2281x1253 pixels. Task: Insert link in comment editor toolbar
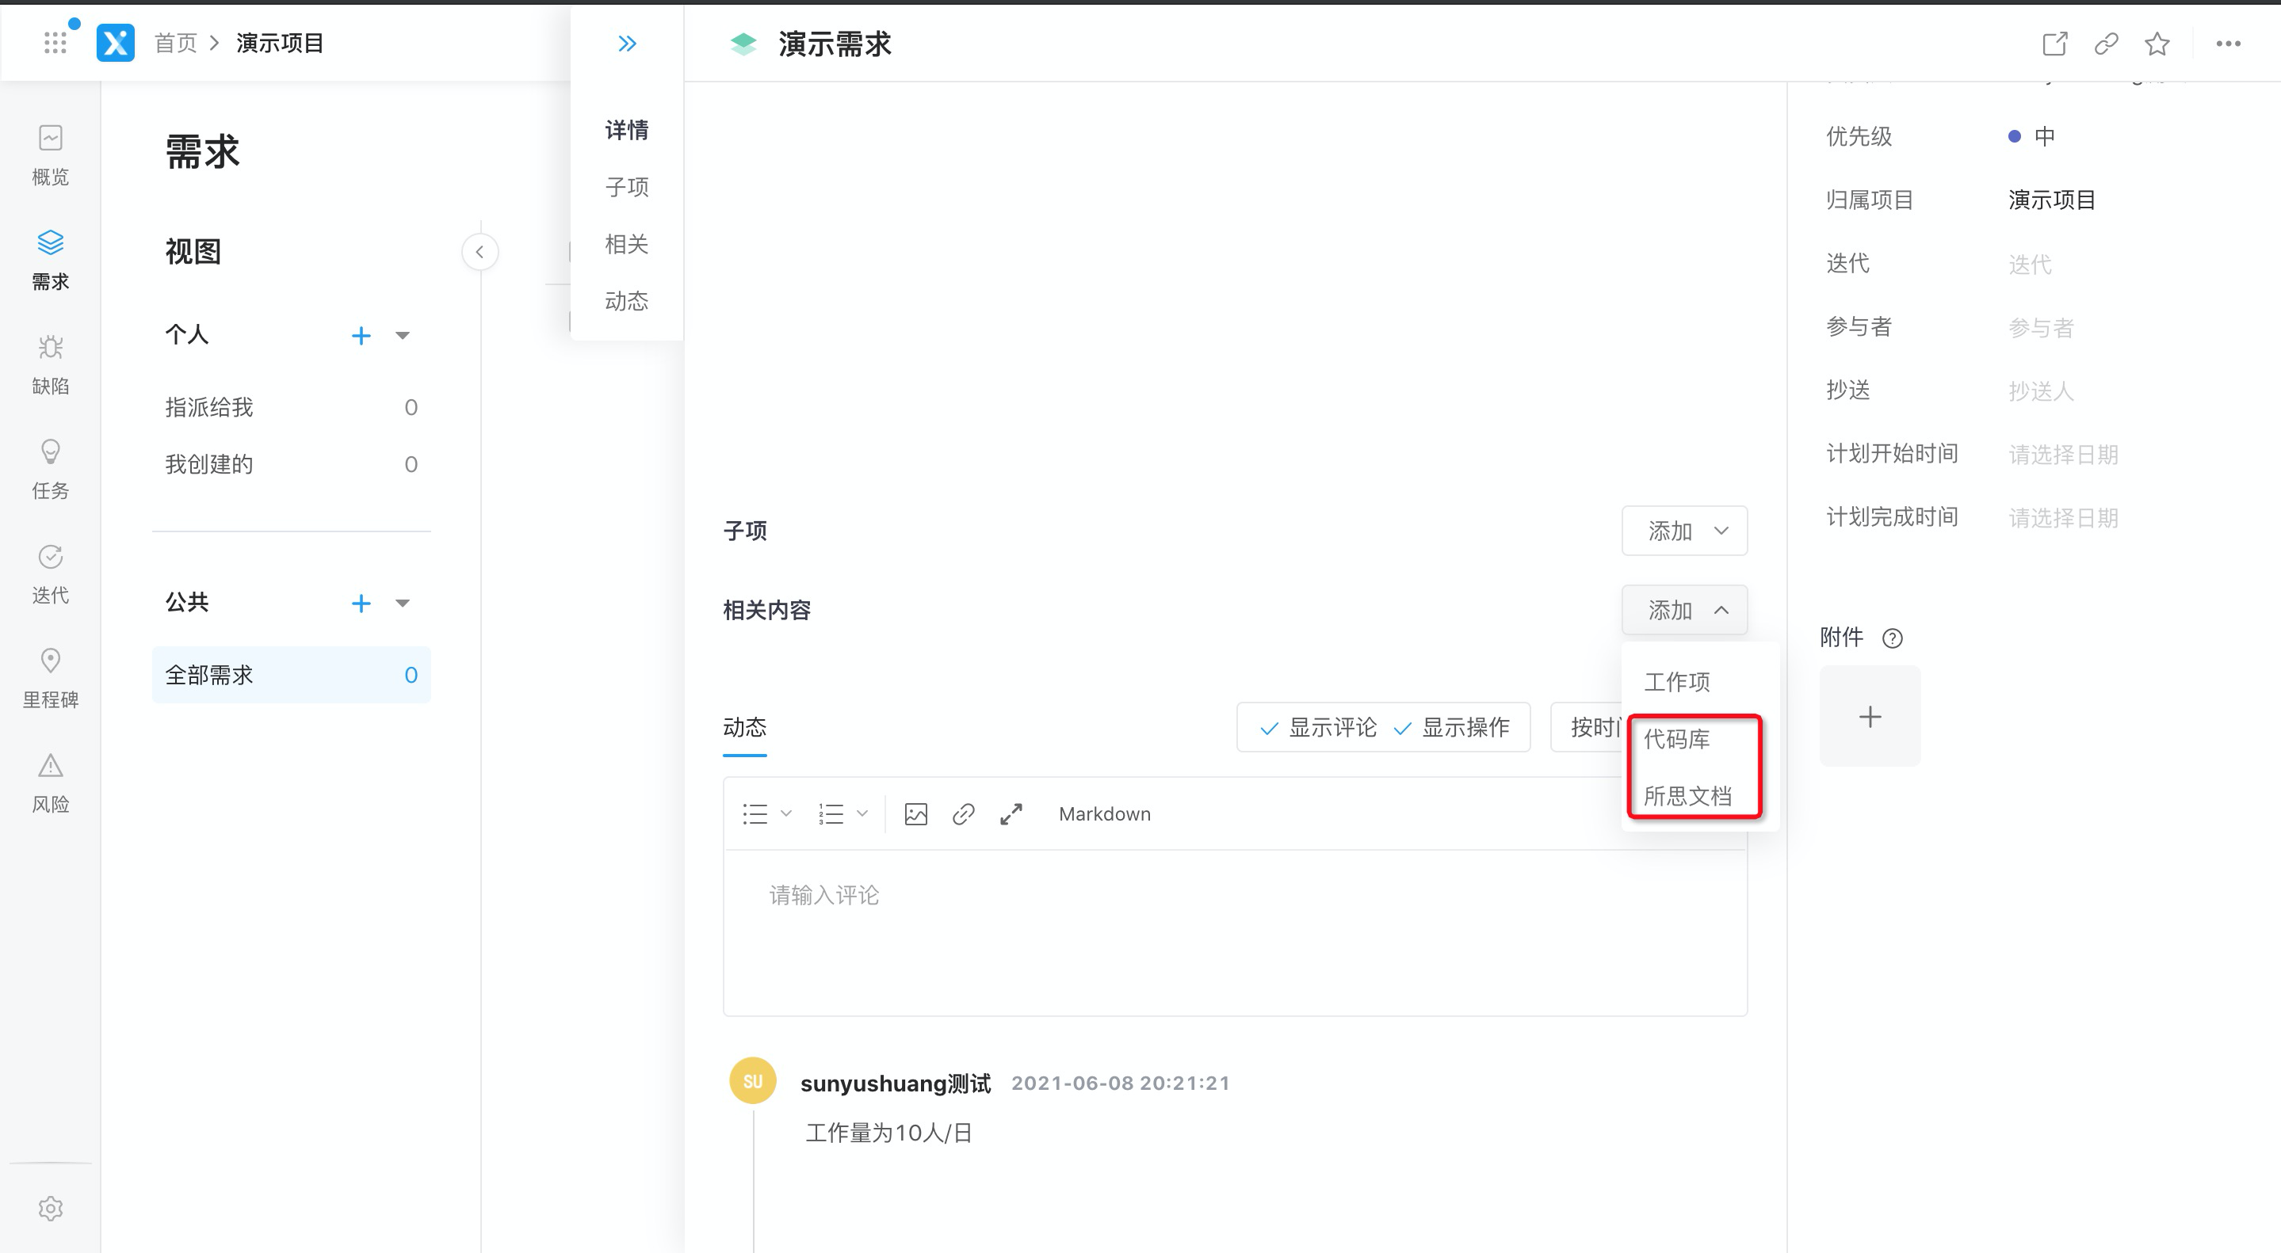[964, 814]
